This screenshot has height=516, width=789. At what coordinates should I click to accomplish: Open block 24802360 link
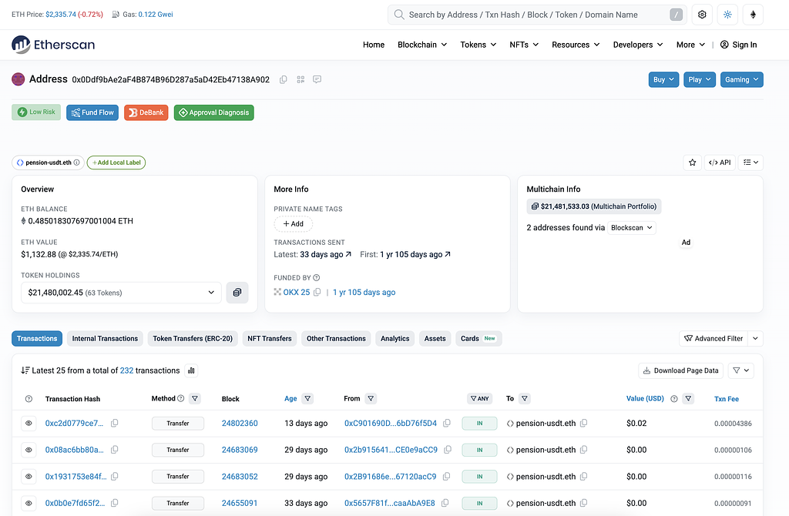[240, 424]
